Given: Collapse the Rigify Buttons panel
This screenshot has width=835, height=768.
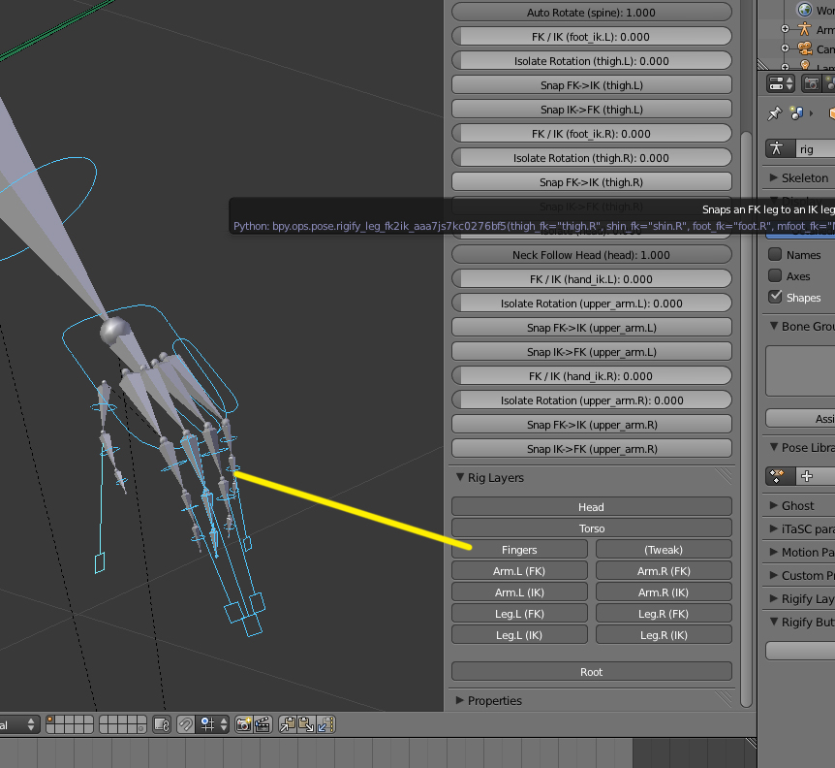Looking at the screenshot, I should tap(774, 622).
